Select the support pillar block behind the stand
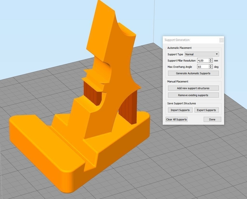 [x=93, y=94]
